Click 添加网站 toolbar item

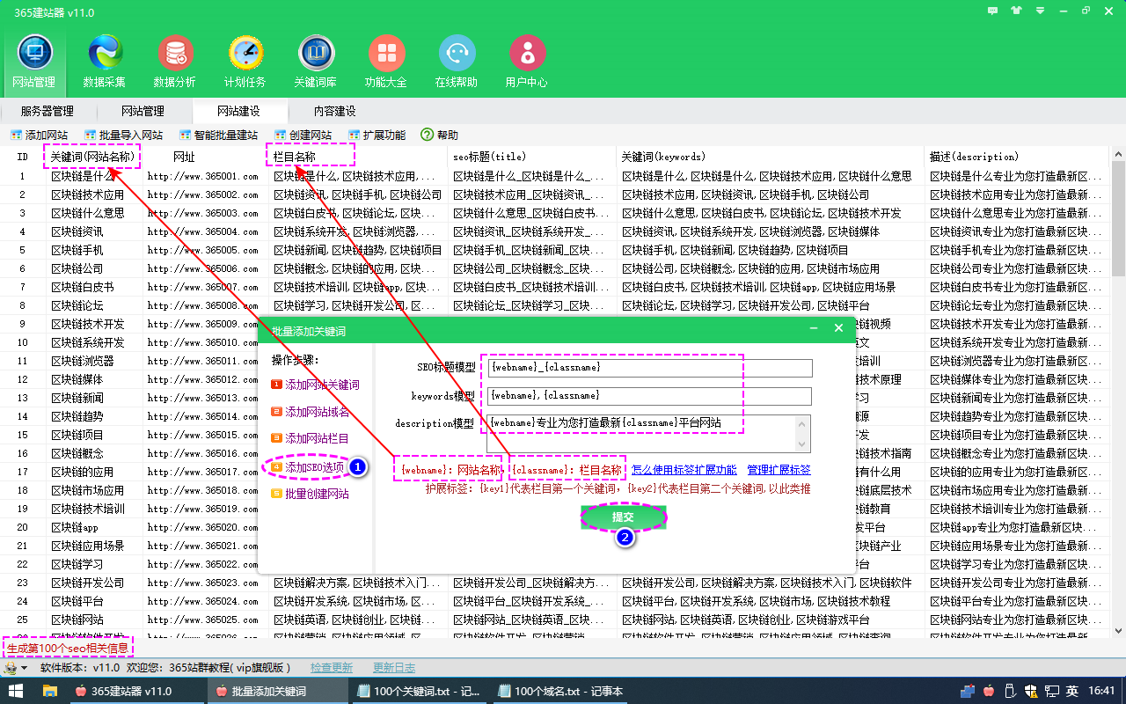tap(39, 135)
